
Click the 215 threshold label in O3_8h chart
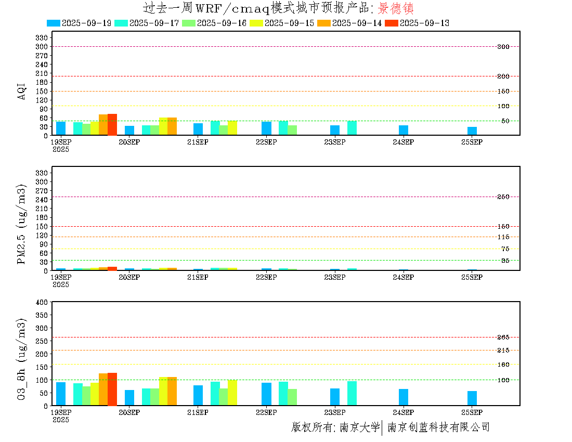click(x=503, y=350)
